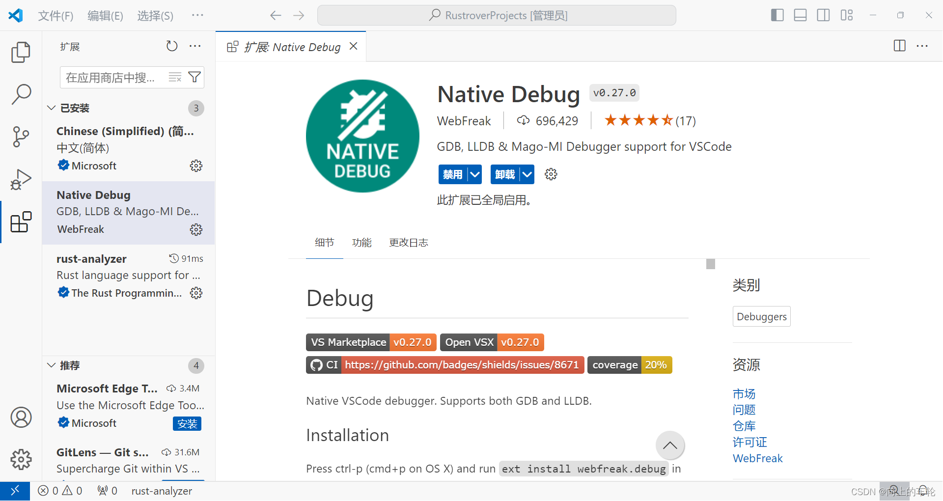The width and height of the screenshot is (943, 501).
Task: Switch to the details tab
Action: [324, 243]
